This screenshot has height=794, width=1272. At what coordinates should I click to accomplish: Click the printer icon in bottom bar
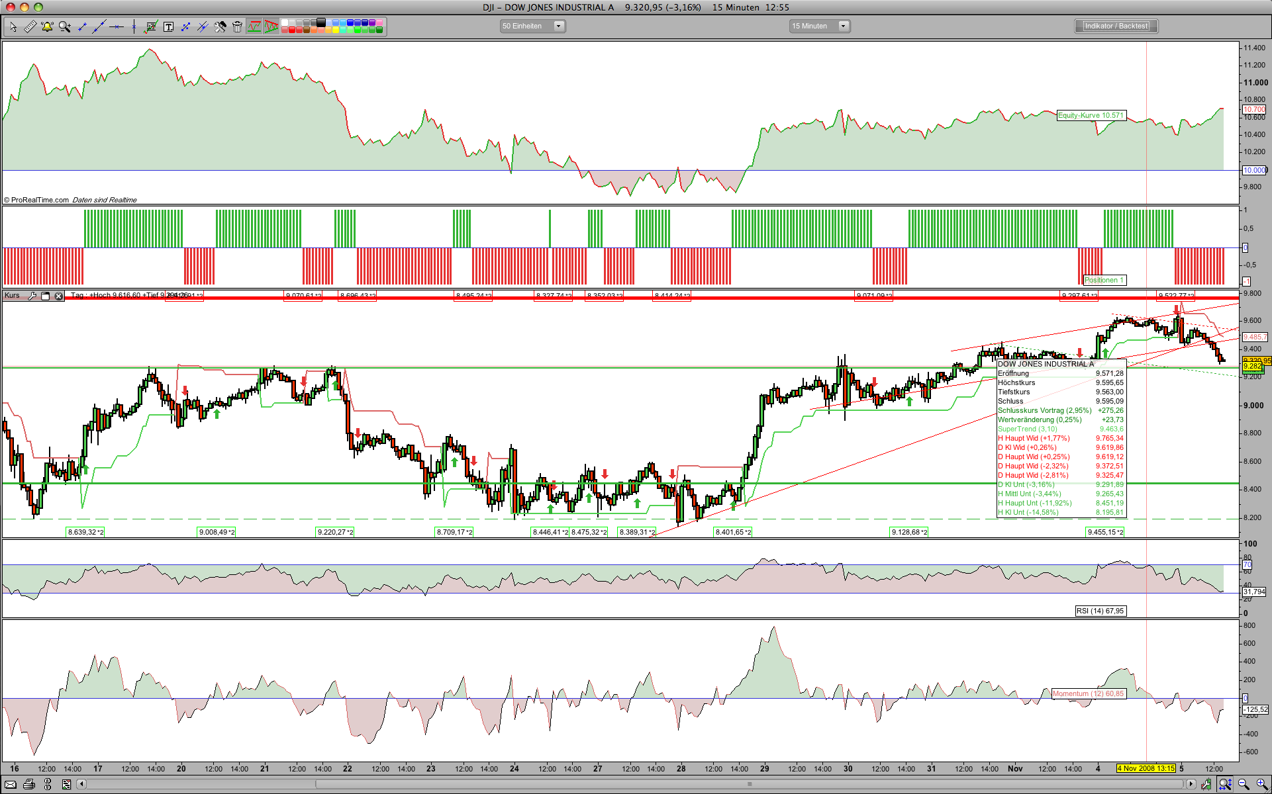28,784
